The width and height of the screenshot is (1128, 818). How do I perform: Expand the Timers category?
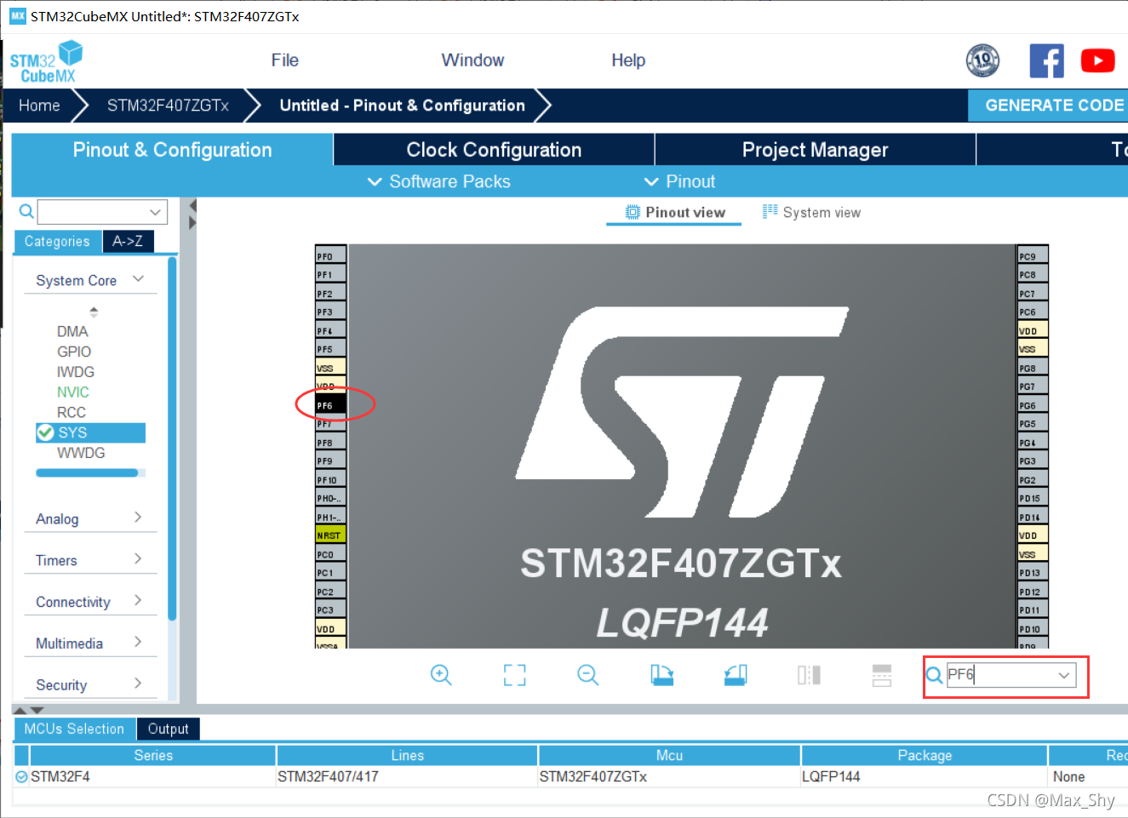138,559
